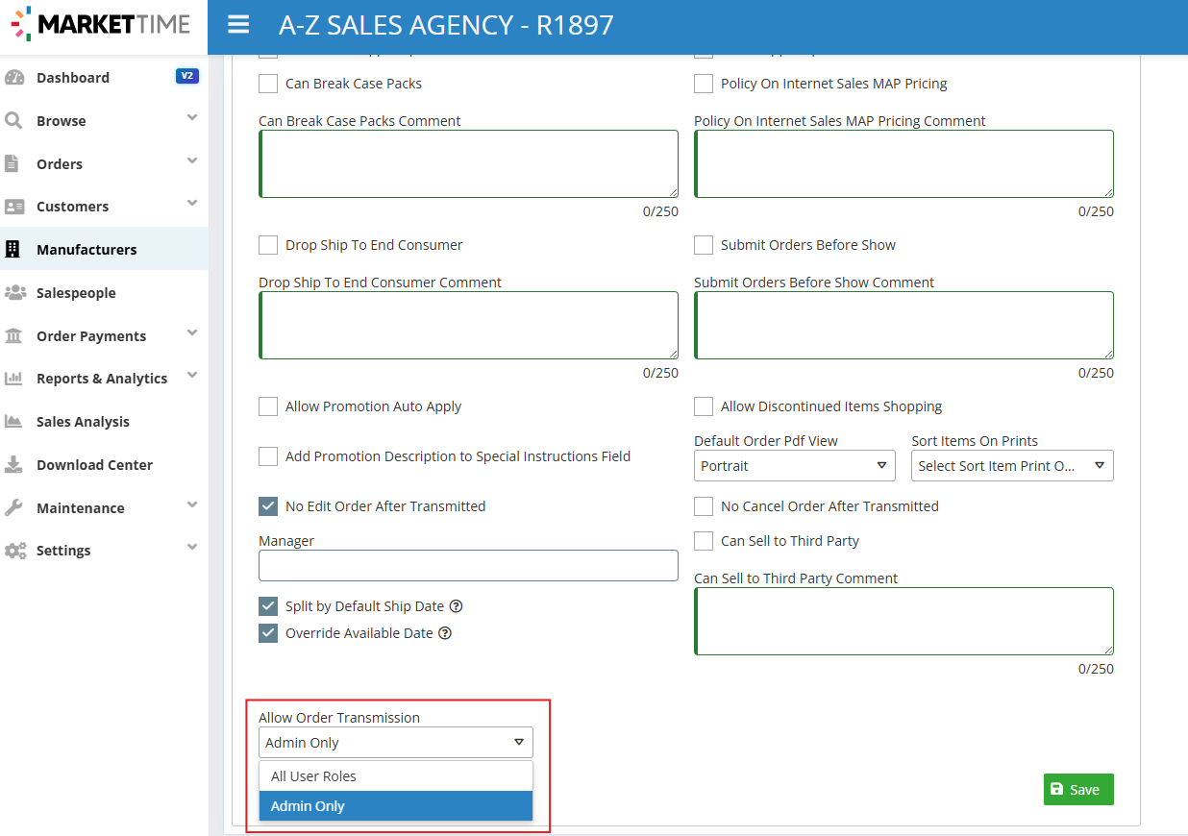The height and width of the screenshot is (836, 1188).
Task: Expand the Order Payments chevron
Action: (192, 332)
